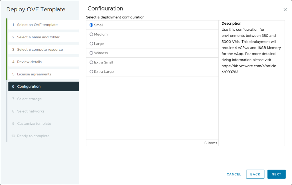The image size is (292, 185).
Task: Click step 9 Customize template
Action: pyautogui.click(x=44, y=123)
